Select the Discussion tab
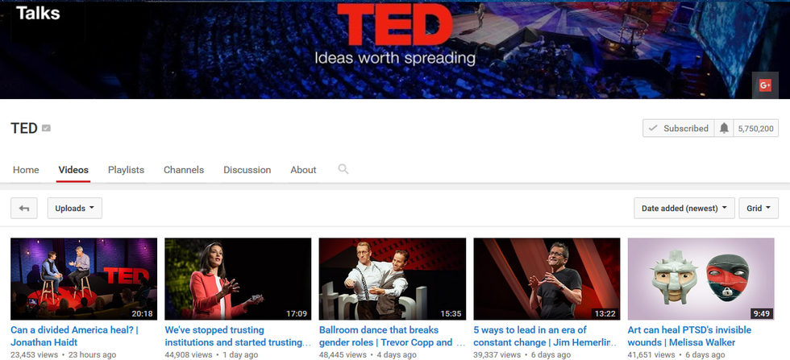Screen dimensions: 790x360 (x=247, y=170)
